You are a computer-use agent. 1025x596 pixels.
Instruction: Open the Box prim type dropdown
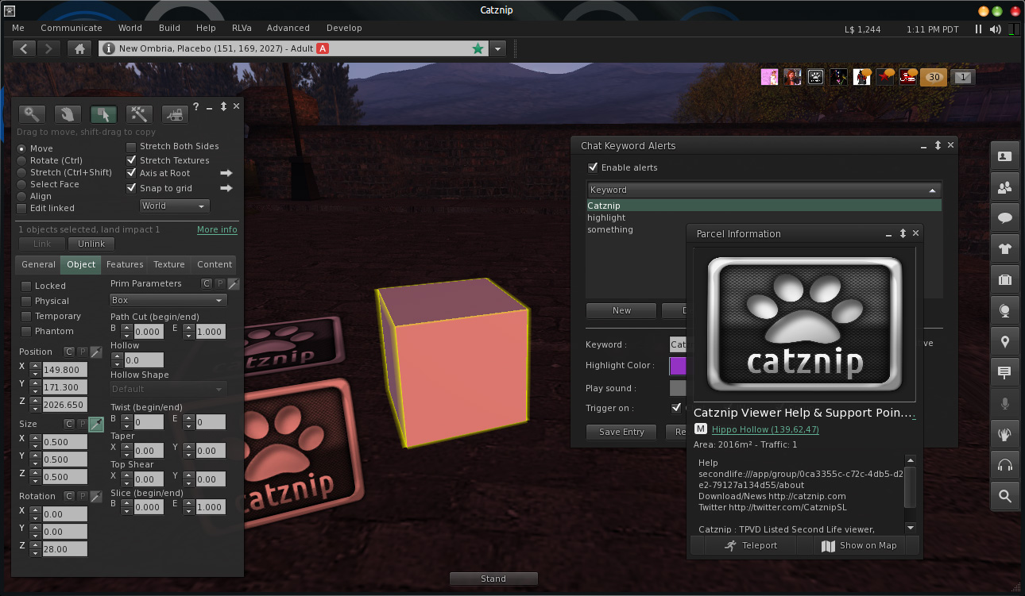[x=168, y=300]
